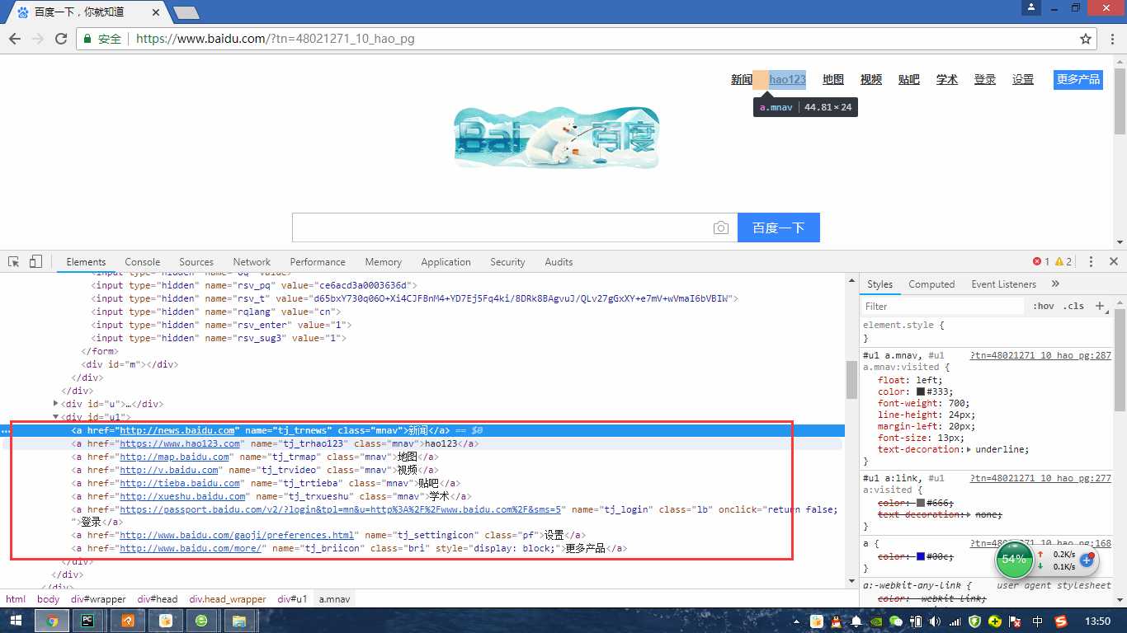Switch to the Sources tab

click(x=196, y=261)
